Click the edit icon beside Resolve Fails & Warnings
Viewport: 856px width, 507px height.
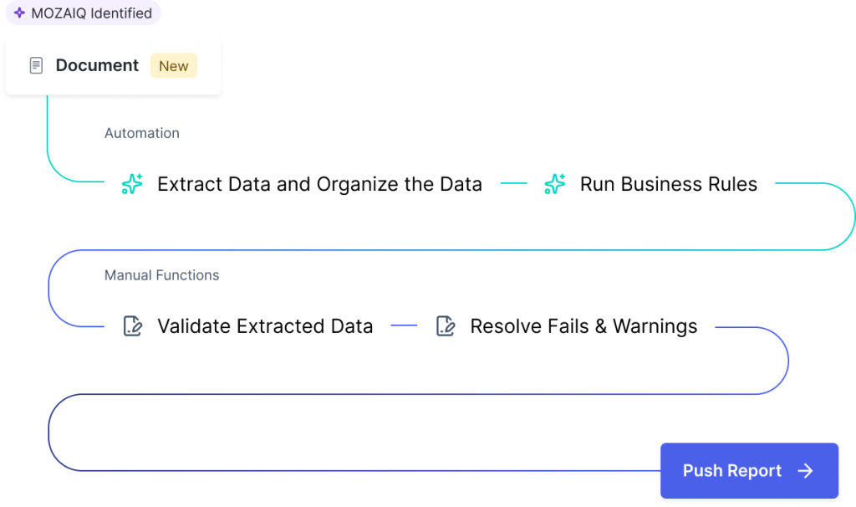[446, 326]
